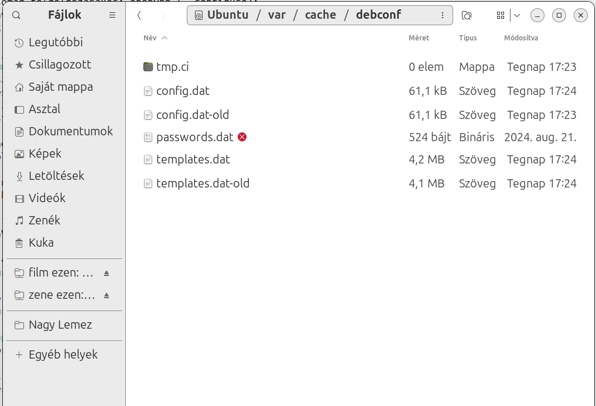Eject the 'zene ezen' mounted drive

[x=107, y=295]
